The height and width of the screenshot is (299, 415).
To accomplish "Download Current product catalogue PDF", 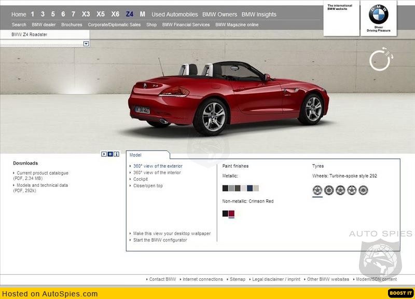I will point(42,173).
